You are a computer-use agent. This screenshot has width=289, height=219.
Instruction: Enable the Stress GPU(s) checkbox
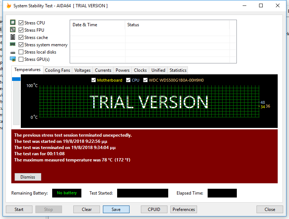coord(21,59)
